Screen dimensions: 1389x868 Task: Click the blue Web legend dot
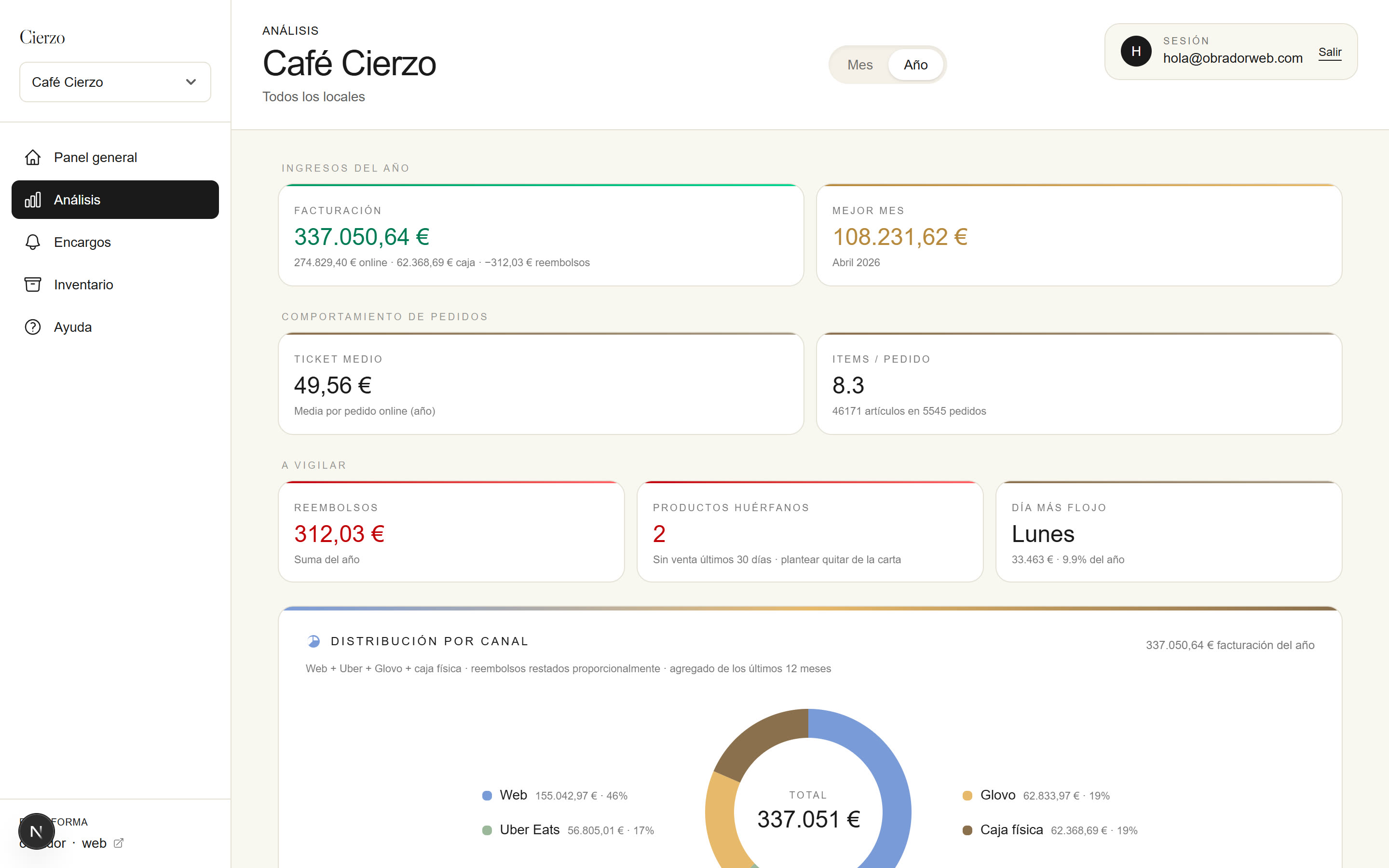click(487, 796)
